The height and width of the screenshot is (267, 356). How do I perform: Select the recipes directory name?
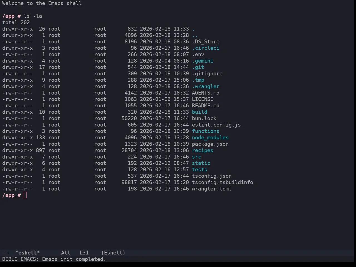point(202,150)
